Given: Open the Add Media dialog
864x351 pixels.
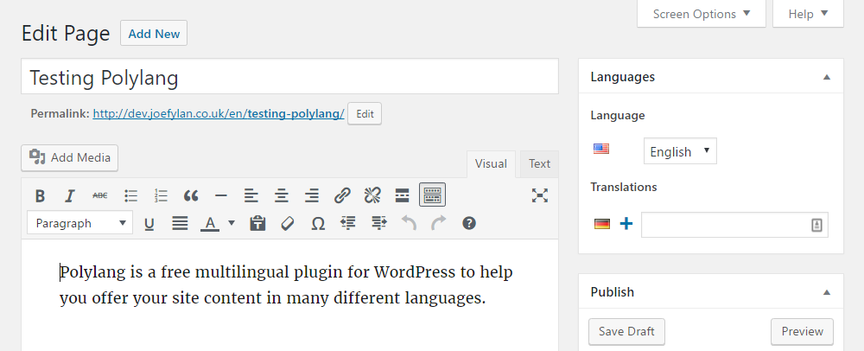Looking at the screenshot, I should [x=69, y=157].
